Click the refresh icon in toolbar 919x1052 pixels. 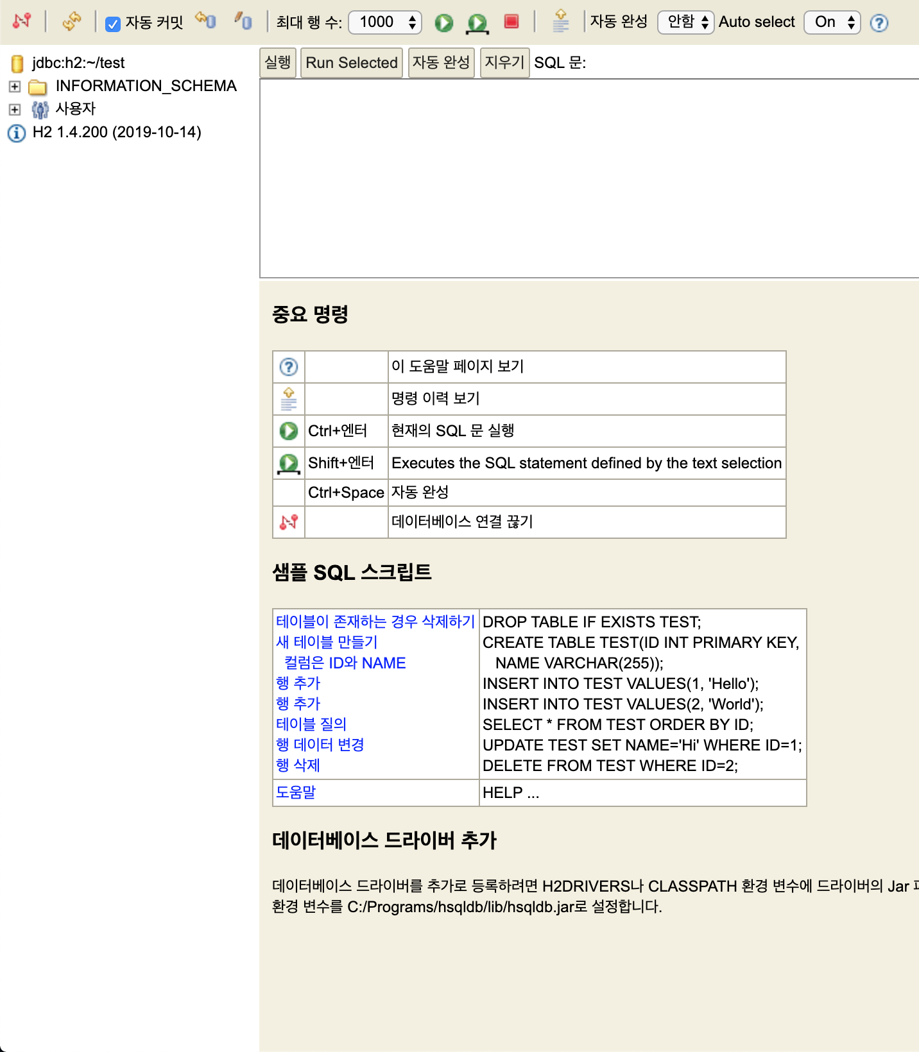click(71, 21)
